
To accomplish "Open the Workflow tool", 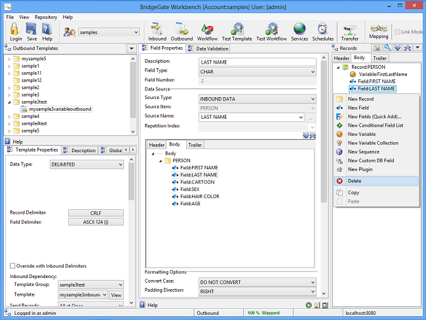I will [x=207, y=32].
